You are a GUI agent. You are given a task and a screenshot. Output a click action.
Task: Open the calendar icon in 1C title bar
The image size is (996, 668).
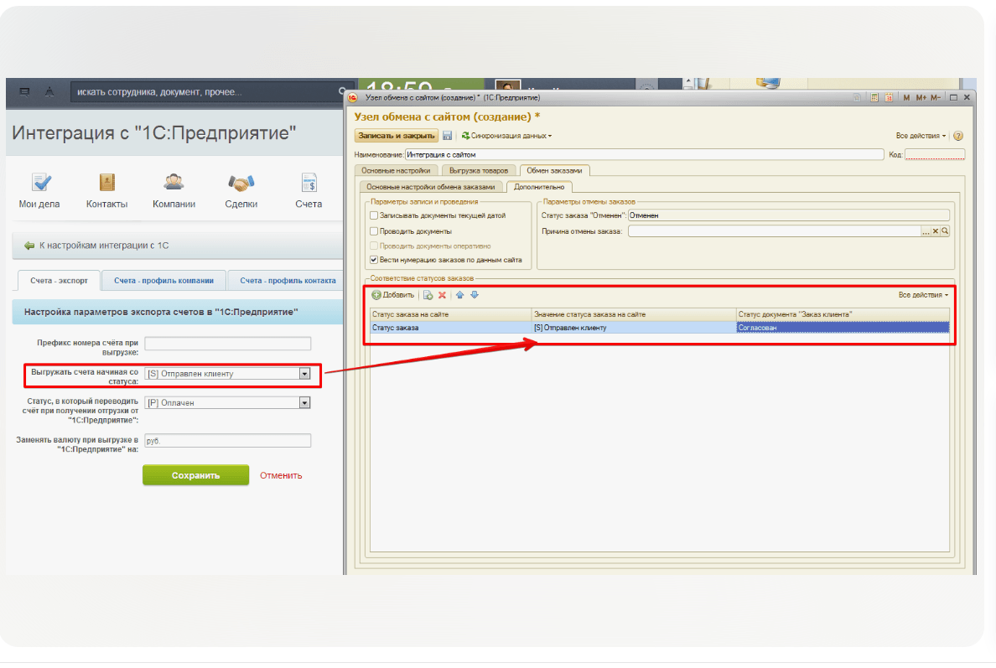889,98
